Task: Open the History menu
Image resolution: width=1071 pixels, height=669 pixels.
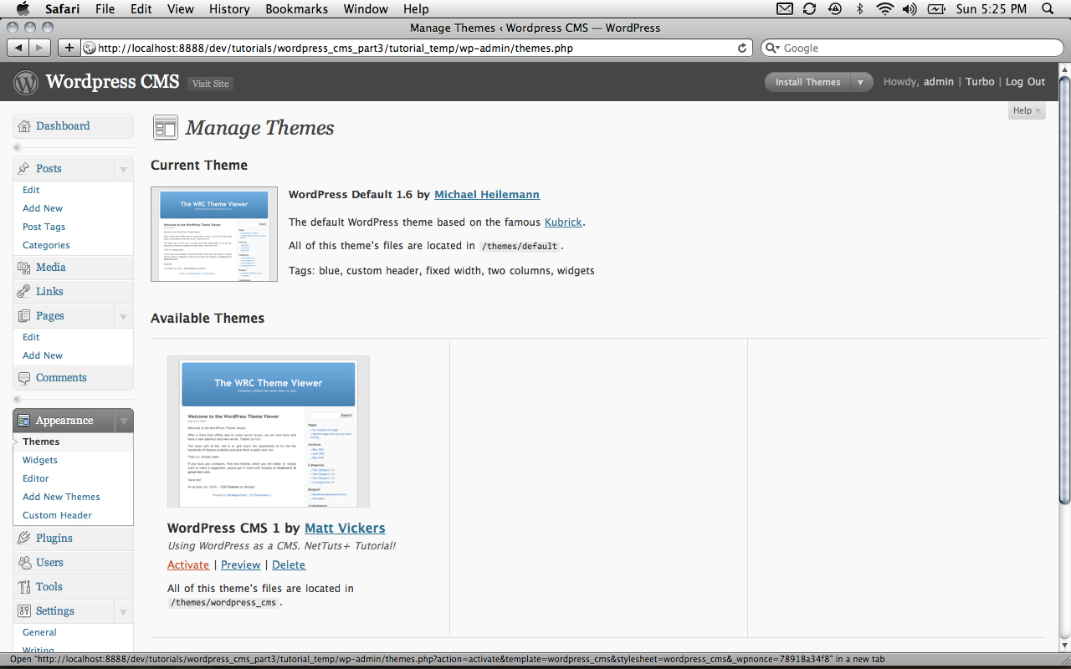Action: click(229, 9)
